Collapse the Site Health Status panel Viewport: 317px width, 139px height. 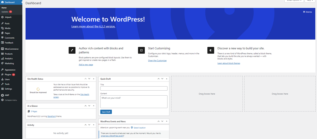(x=93, y=79)
